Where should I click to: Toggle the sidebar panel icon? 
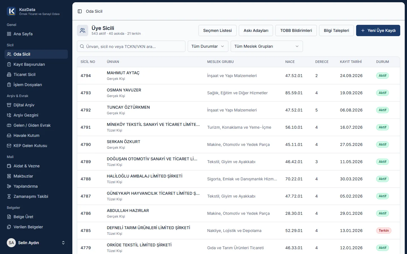[80, 11]
